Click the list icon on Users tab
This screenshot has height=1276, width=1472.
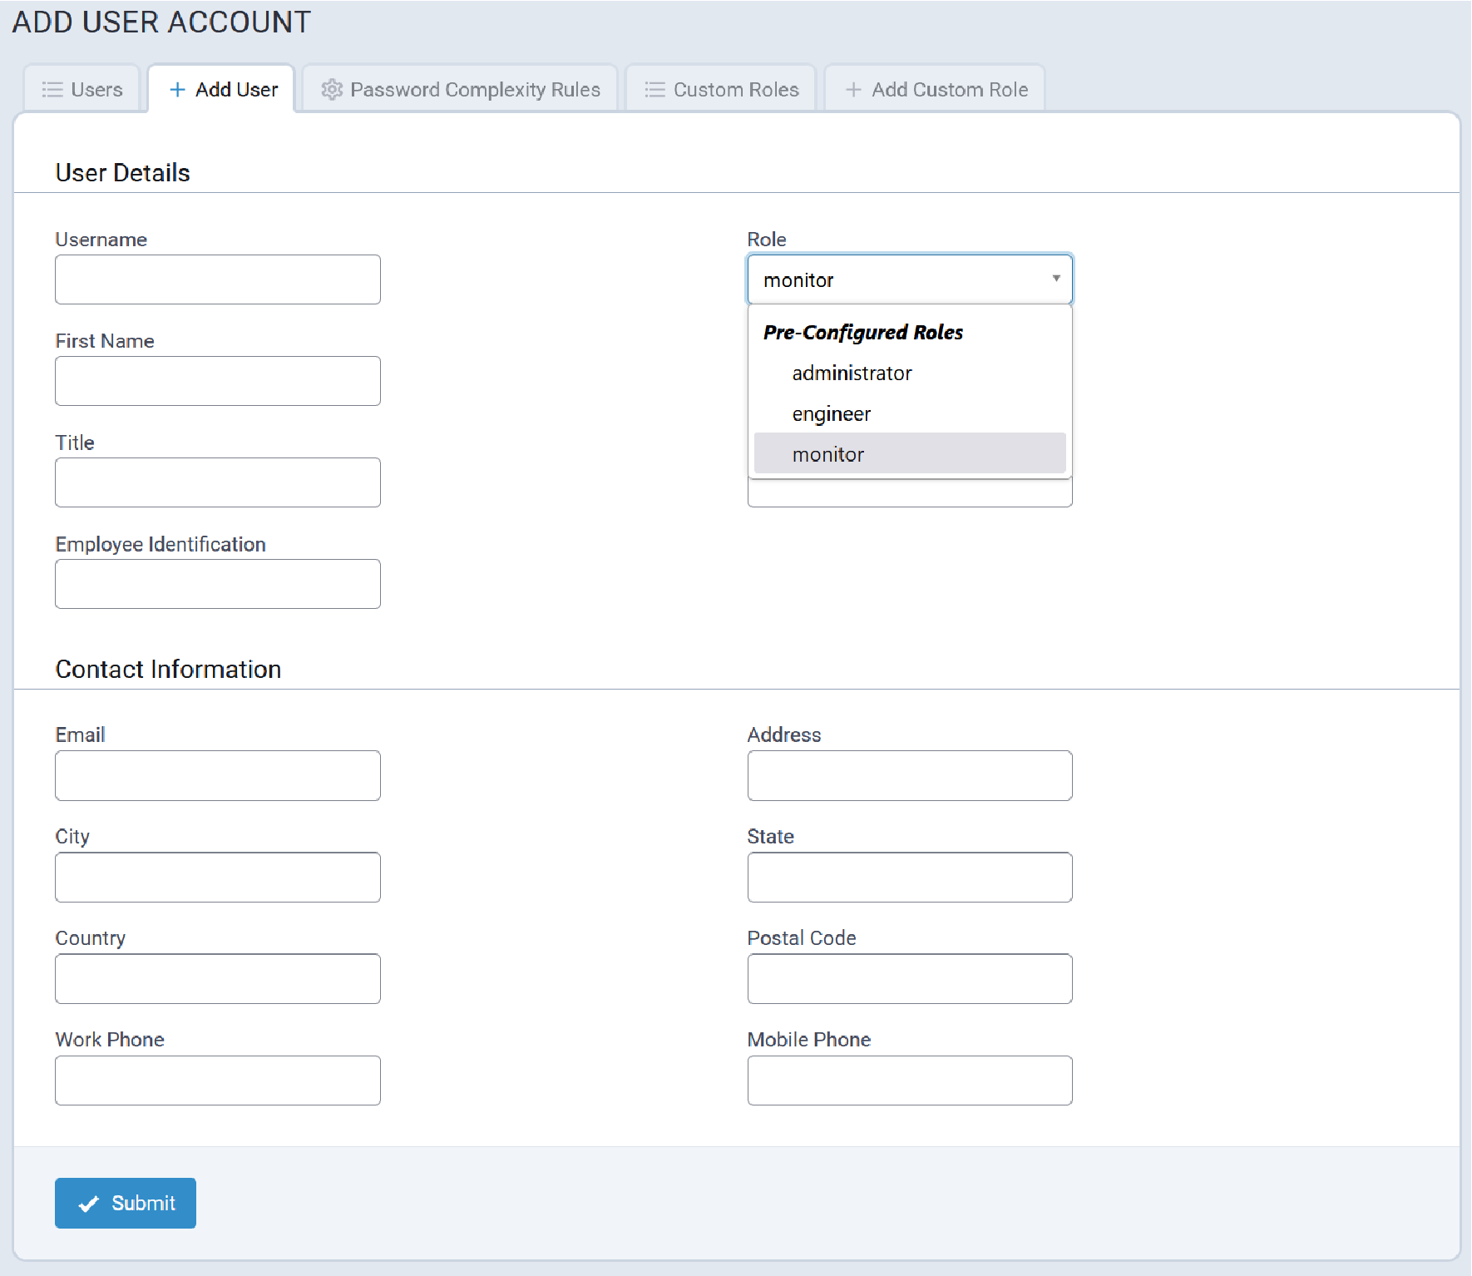(52, 90)
